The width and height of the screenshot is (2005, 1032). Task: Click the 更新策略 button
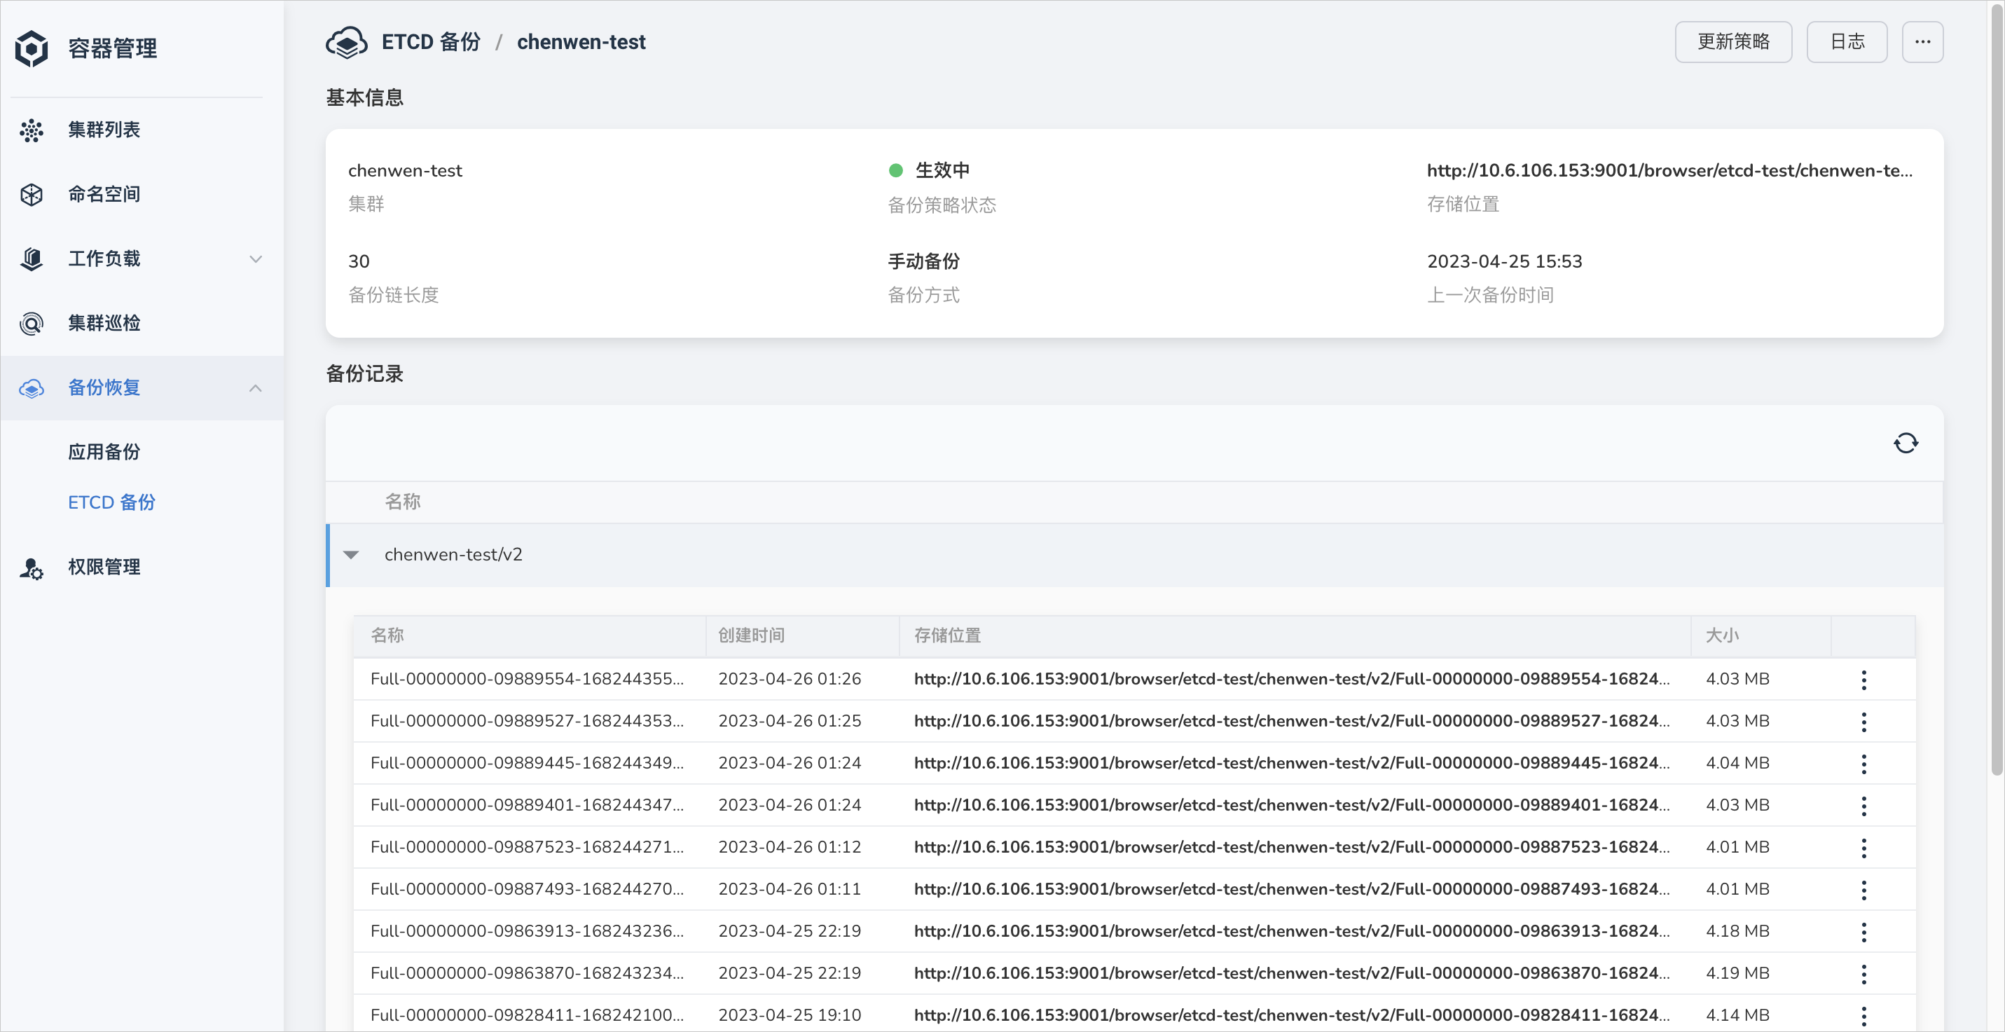(x=1732, y=42)
